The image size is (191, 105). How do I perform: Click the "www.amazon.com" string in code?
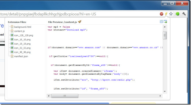pyautogui.click(x=89, y=47)
